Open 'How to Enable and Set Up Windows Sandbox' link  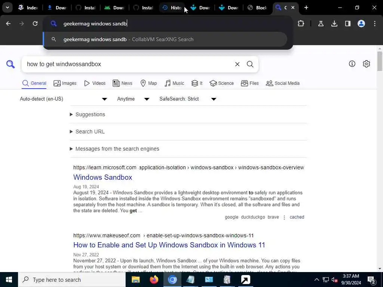point(169,245)
